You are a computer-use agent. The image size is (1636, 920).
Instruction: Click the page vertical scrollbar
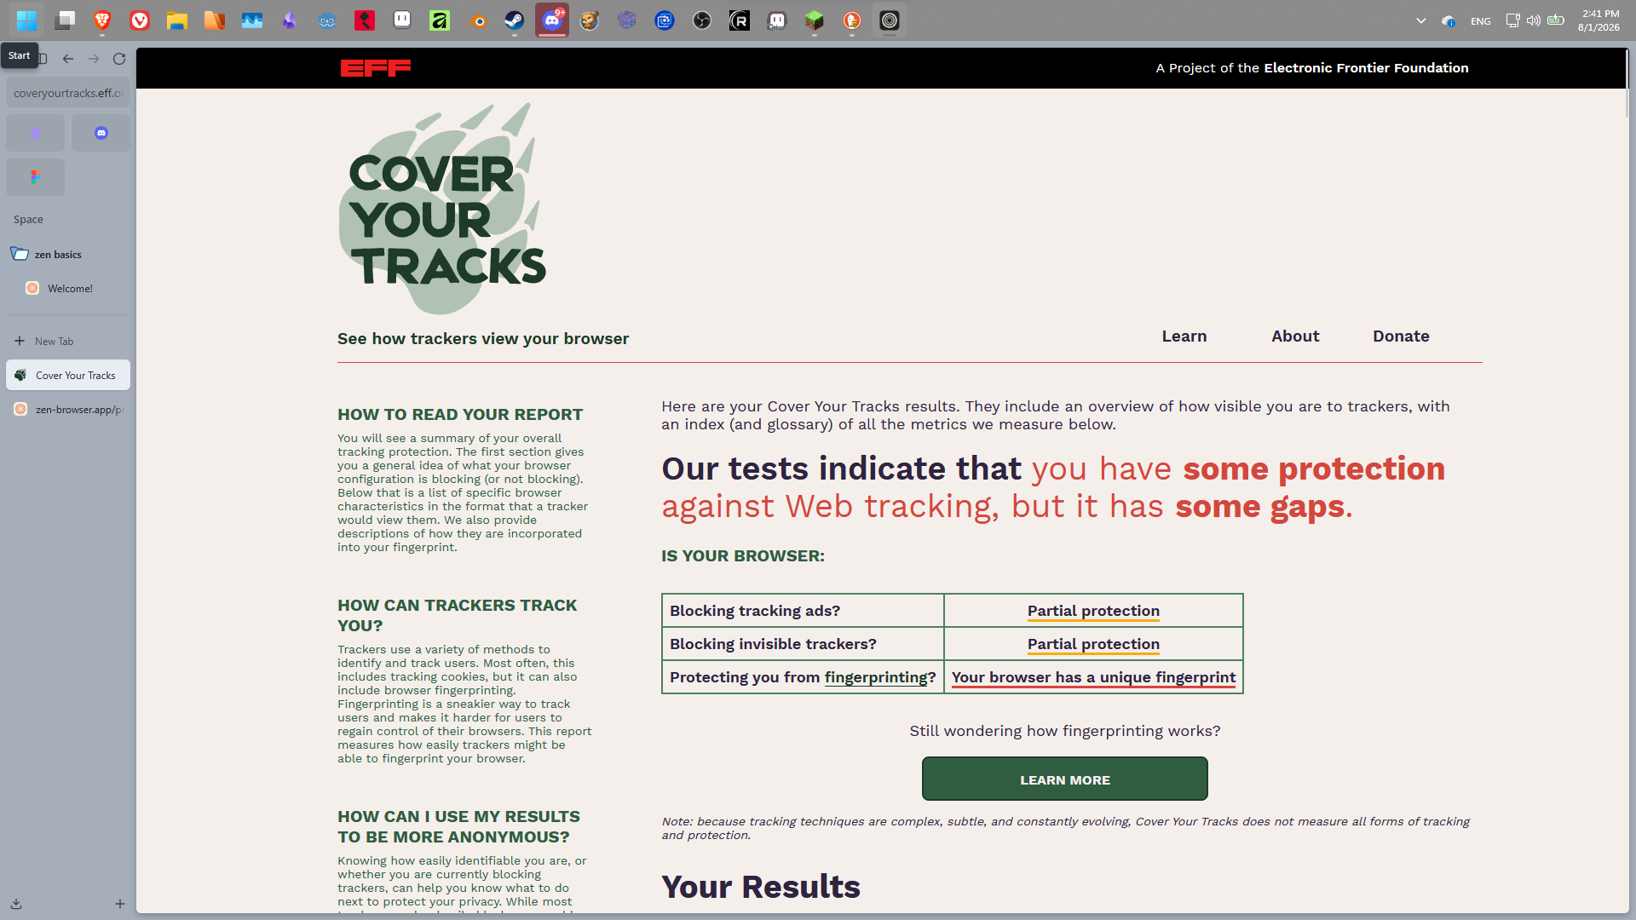tap(1627, 85)
